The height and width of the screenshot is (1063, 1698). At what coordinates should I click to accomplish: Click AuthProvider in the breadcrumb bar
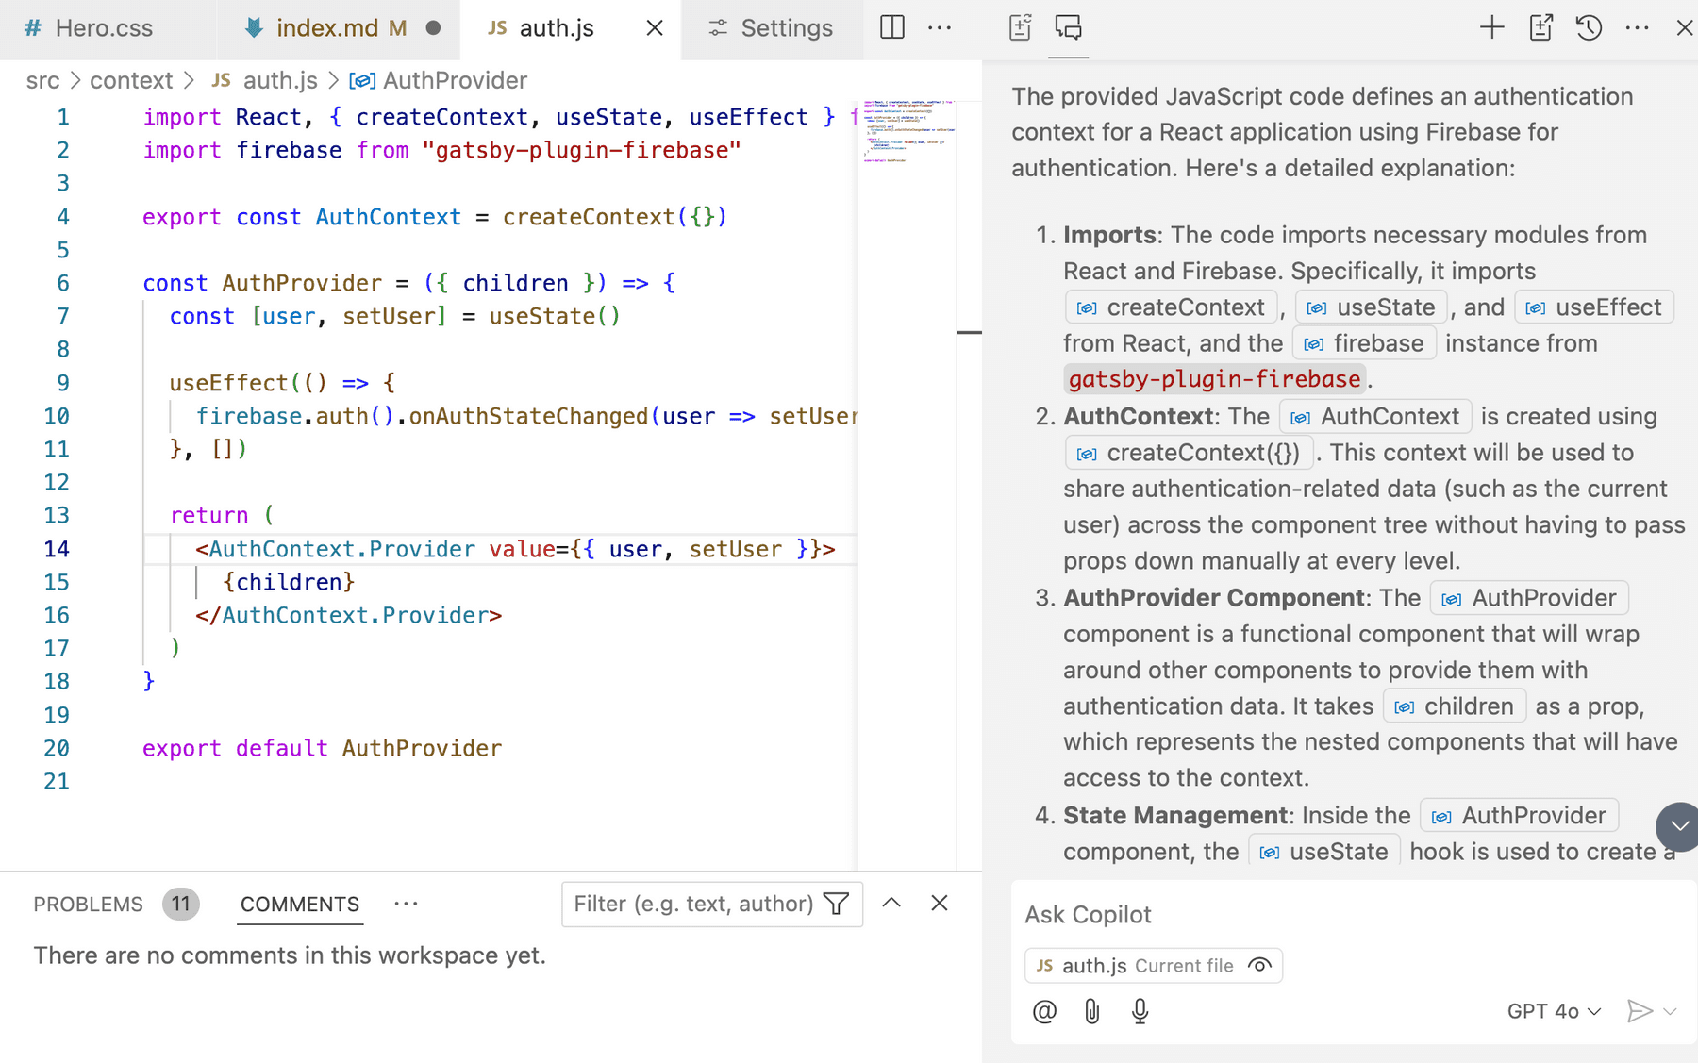click(x=453, y=80)
